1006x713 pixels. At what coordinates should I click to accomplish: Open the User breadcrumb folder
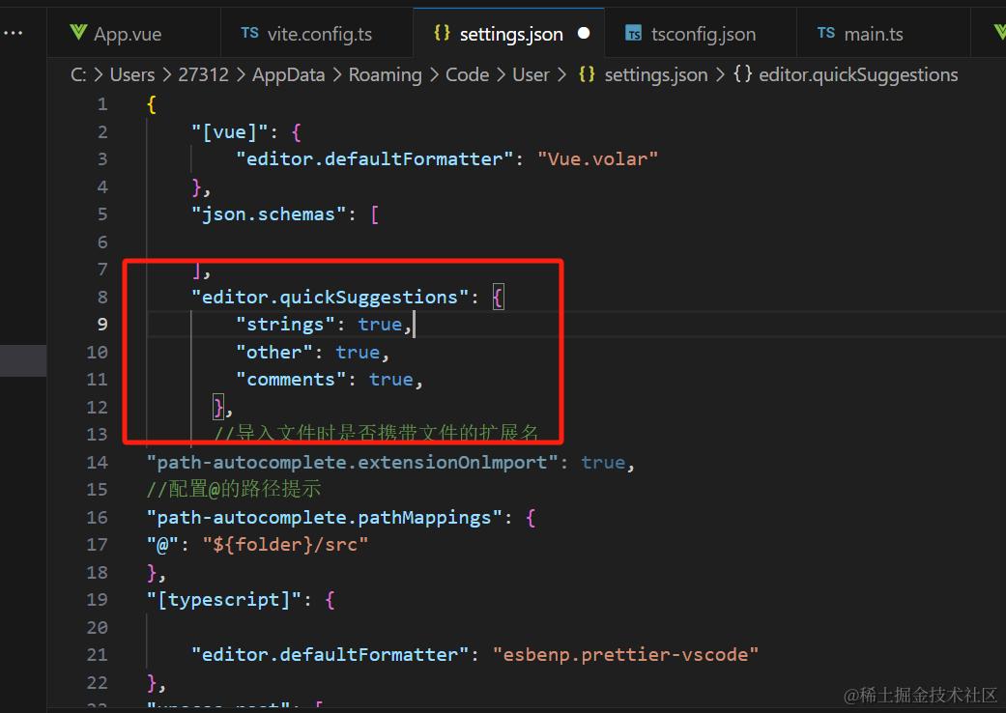[531, 75]
